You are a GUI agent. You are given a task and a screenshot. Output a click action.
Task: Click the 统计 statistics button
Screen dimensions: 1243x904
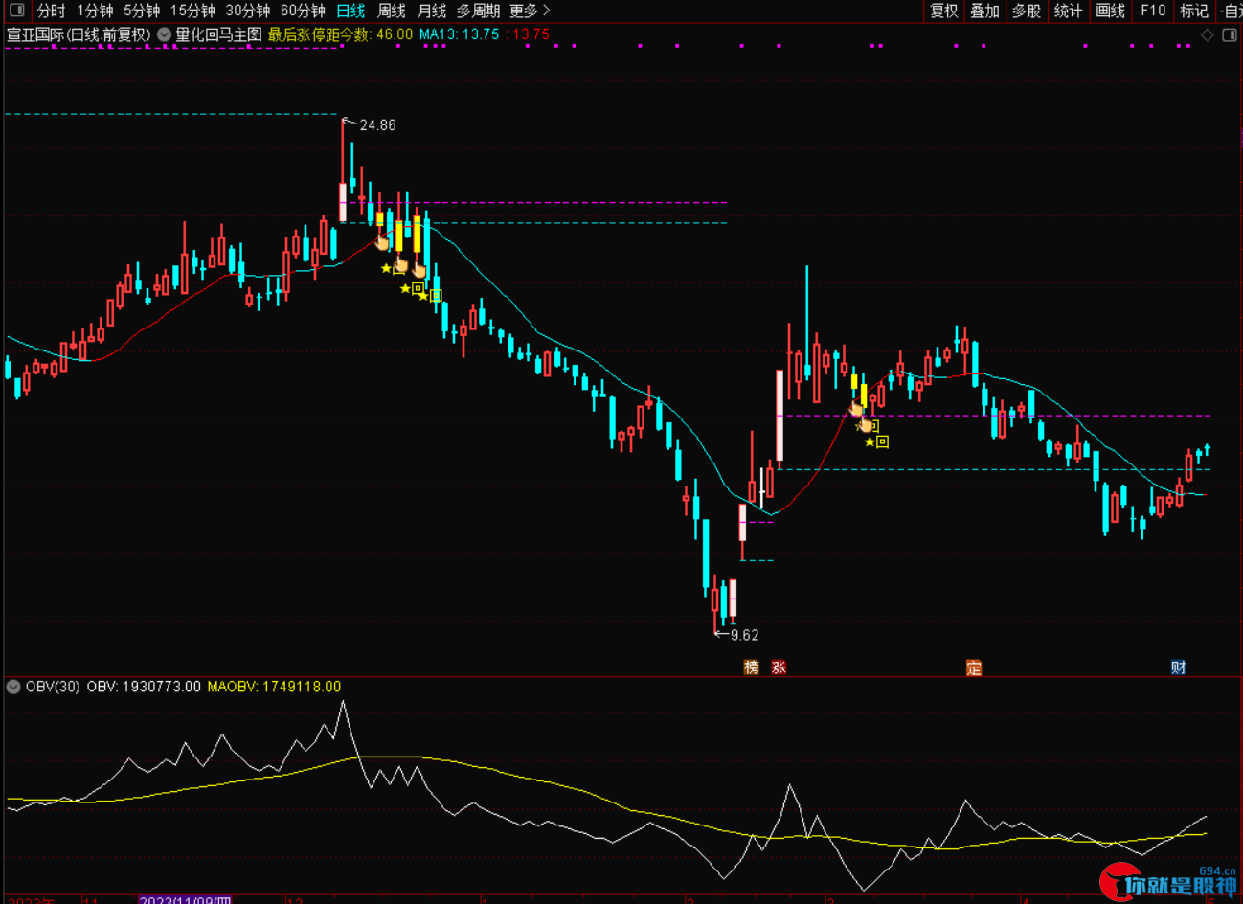[1069, 11]
